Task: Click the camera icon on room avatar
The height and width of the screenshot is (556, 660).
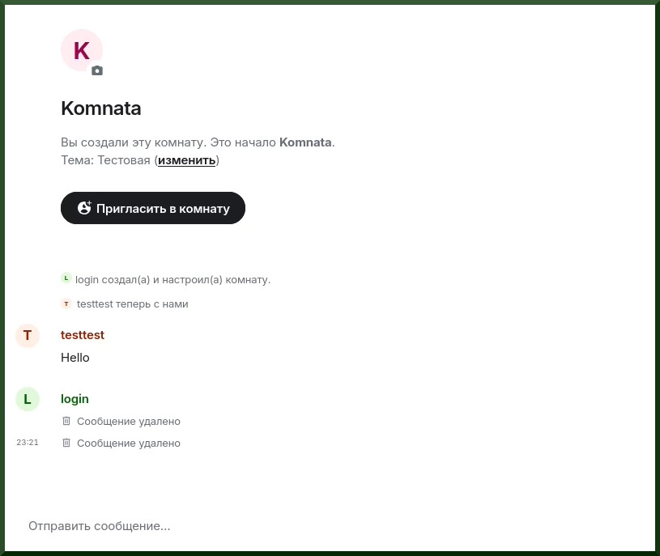Action: [97, 70]
